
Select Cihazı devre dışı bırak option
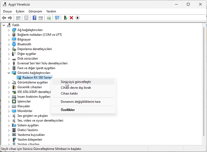pos(76,88)
